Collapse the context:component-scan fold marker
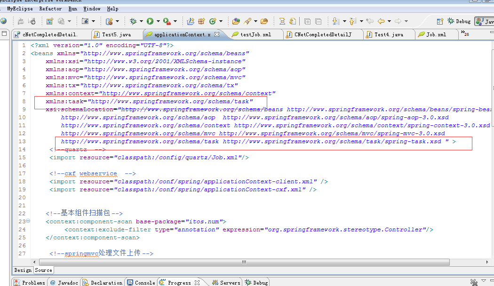Screen dimensions: 494x286 coord(28,221)
